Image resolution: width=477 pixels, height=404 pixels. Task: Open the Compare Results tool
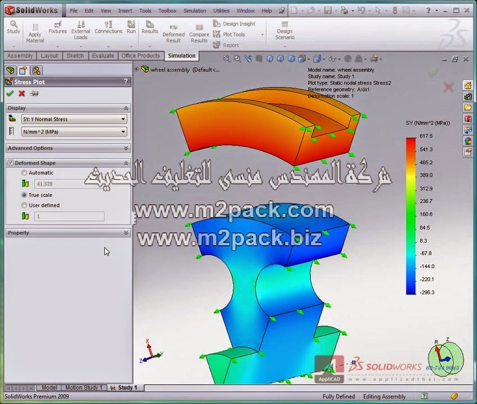pyautogui.click(x=199, y=34)
